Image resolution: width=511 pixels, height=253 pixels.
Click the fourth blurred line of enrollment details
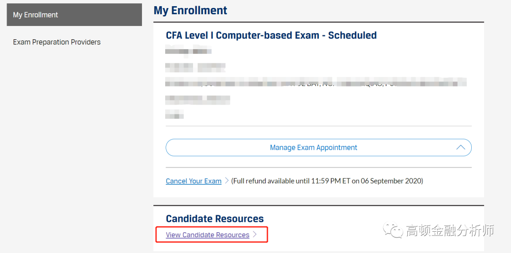click(x=198, y=100)
